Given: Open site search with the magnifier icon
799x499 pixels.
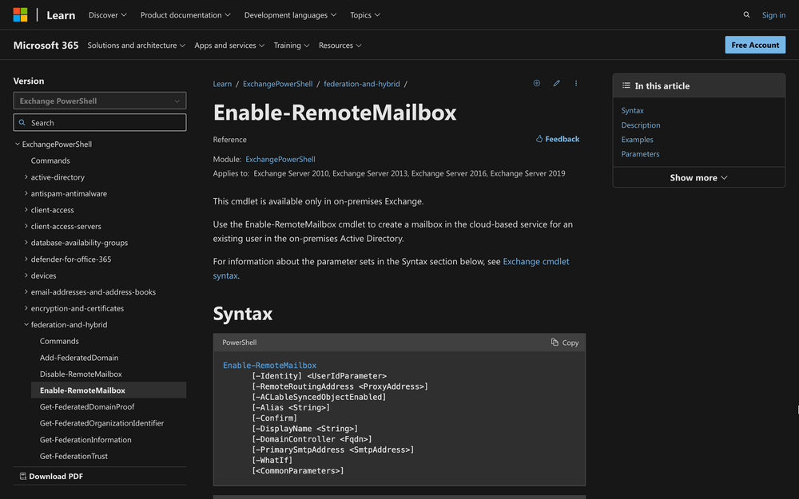Looking at the screenshot, I should [x=746, y=14].
